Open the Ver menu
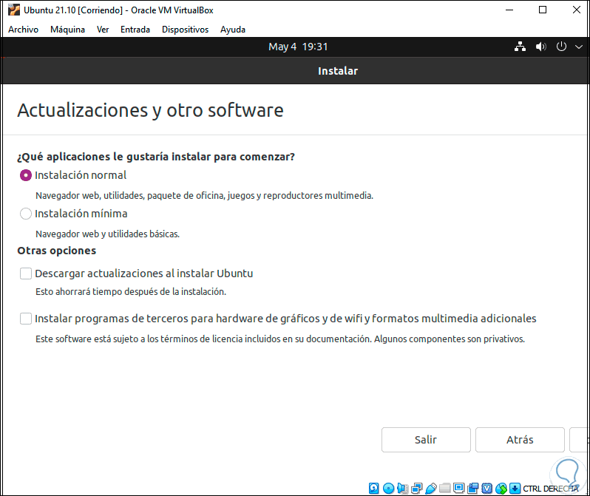 pos(103,30)
